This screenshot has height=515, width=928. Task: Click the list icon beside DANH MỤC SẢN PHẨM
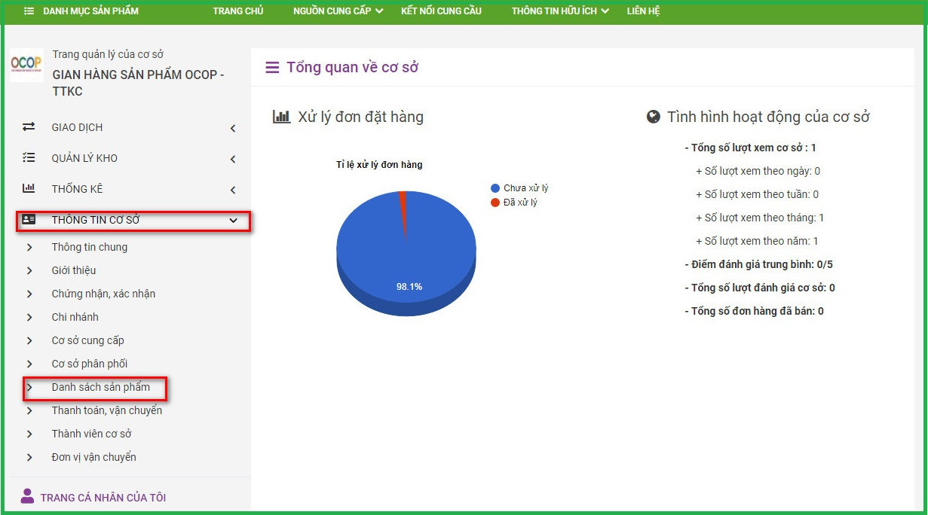pyautogui.click(x=29, y=11)
